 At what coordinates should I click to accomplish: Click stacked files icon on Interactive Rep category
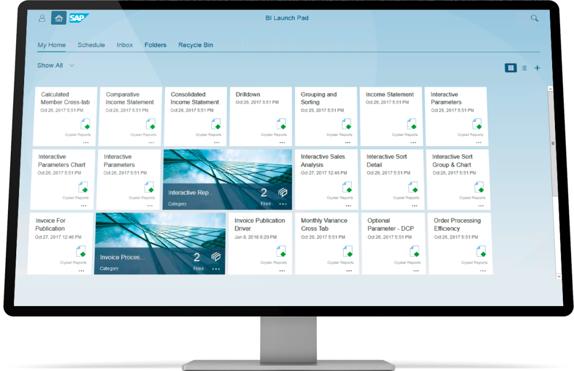point(283,193)
